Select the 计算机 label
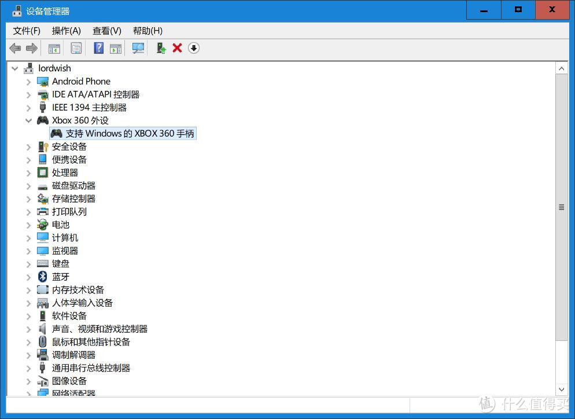 click(x=65, y=238)
